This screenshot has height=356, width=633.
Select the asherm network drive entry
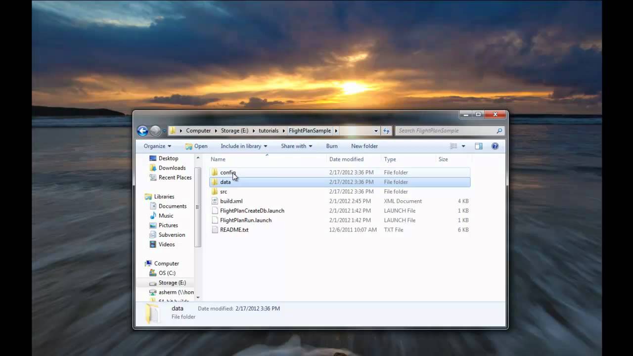point(176,292)
